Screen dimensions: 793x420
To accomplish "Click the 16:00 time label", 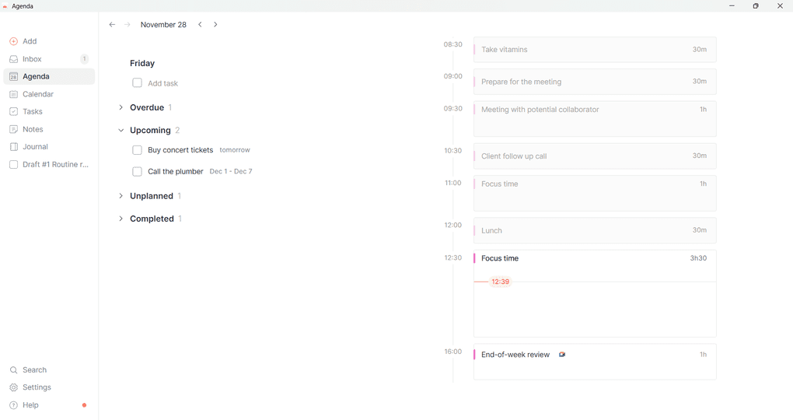I will click(x=453, y=352).
